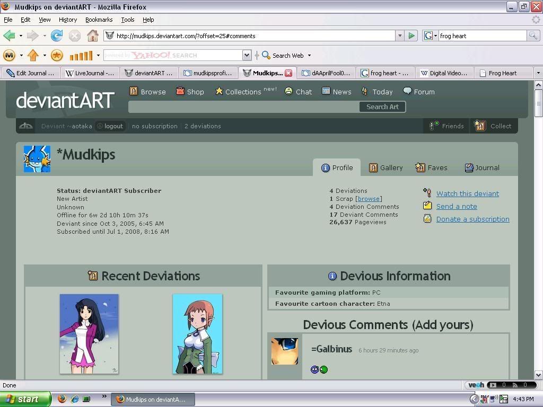Click the scrap browse link
The width and height of the screenshot is (543, 407).
tap(369, 199)
